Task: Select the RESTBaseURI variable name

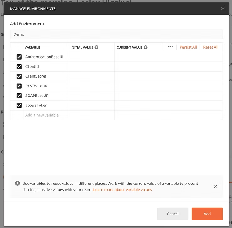Action: 37,86
